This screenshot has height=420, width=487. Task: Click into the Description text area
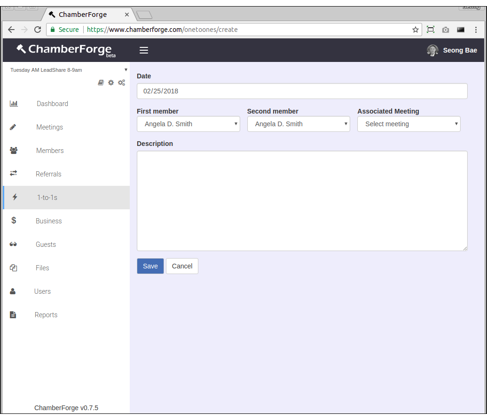[x=302, y=200]
